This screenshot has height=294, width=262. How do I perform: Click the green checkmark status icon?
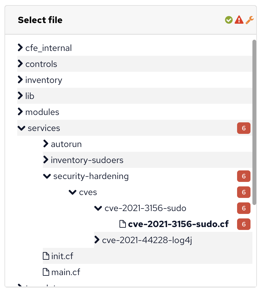pyautogui.click(x=229, y=20)
